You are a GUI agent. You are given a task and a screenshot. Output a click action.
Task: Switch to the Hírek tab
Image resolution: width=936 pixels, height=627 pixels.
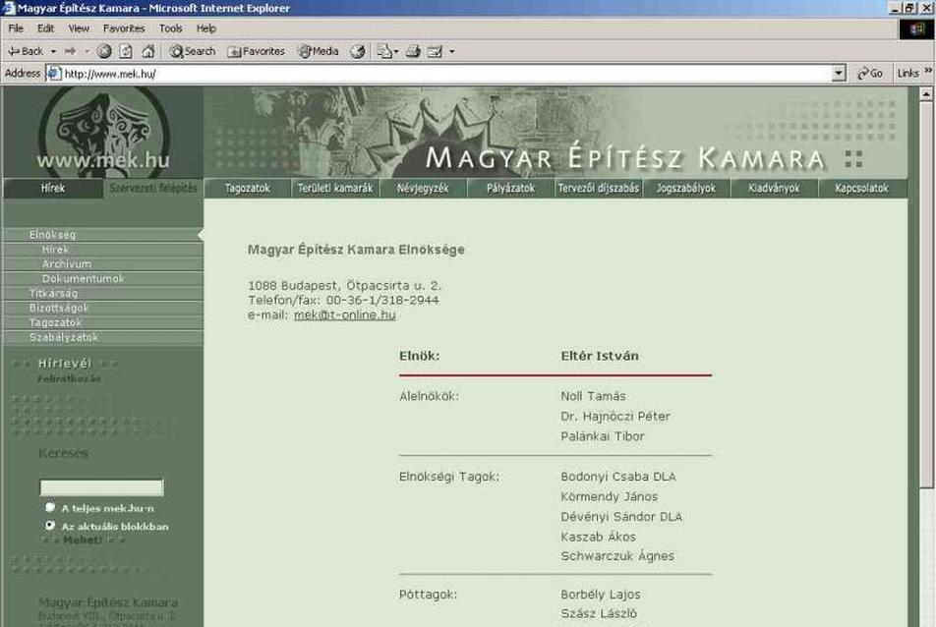tap(52, 189)
